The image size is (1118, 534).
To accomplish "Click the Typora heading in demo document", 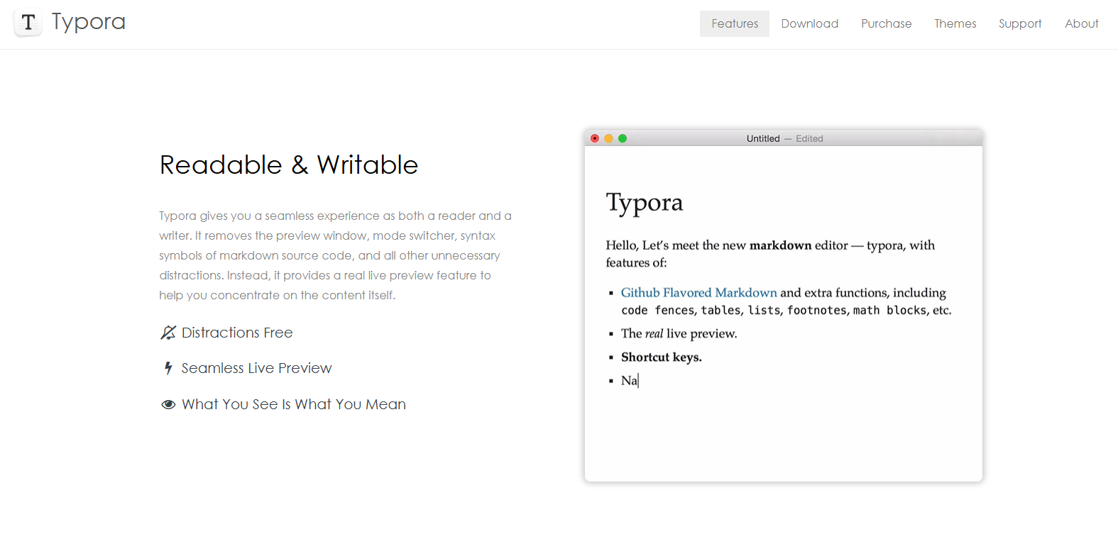I will point(645,203).
